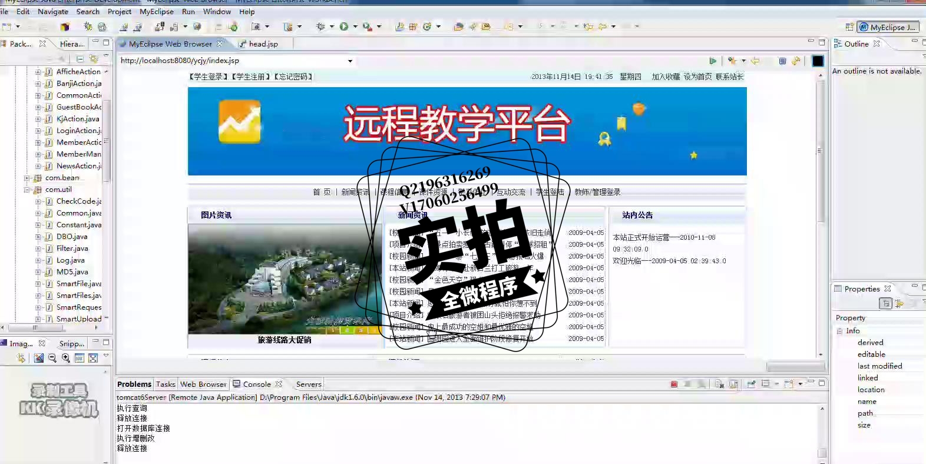
Task: Click the Open Type package icon
Action: coord(459,26)
